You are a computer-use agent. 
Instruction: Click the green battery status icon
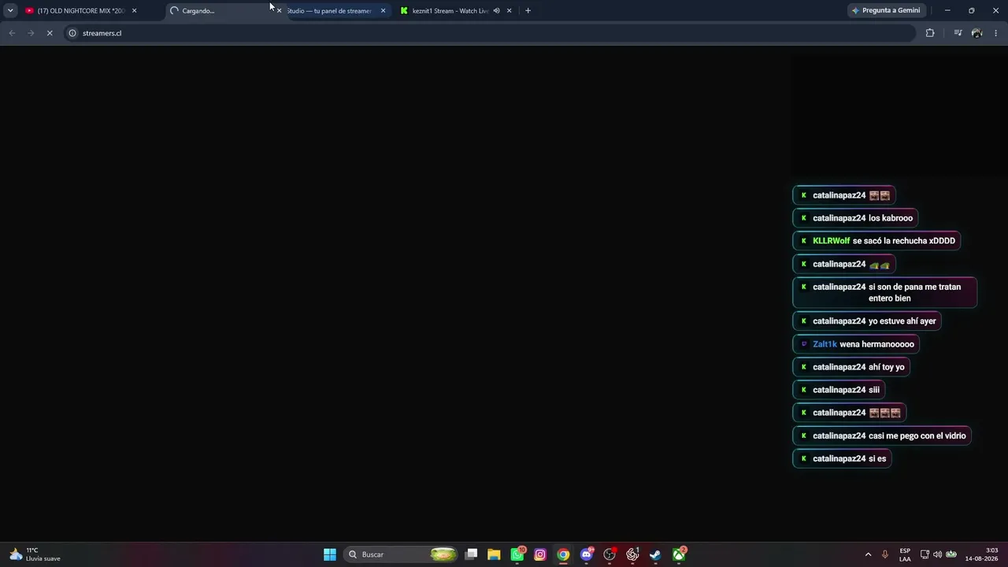tap(951, 554)
